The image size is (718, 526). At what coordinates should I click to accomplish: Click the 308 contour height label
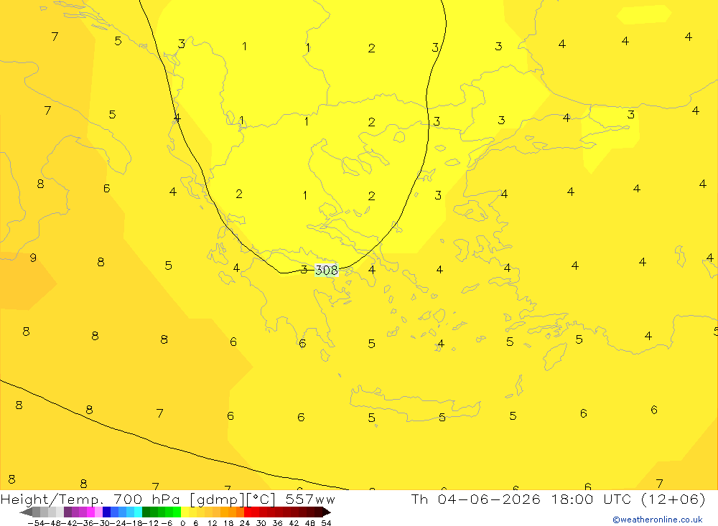tap(327, 270)
